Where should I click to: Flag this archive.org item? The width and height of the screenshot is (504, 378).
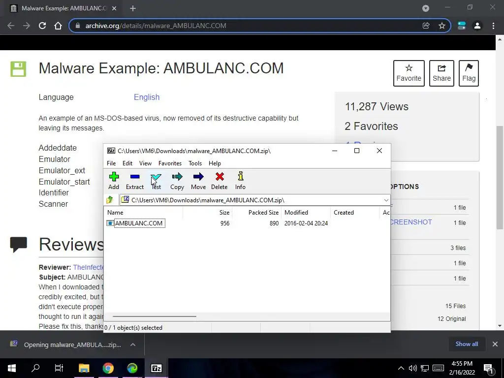coord(469,73)
